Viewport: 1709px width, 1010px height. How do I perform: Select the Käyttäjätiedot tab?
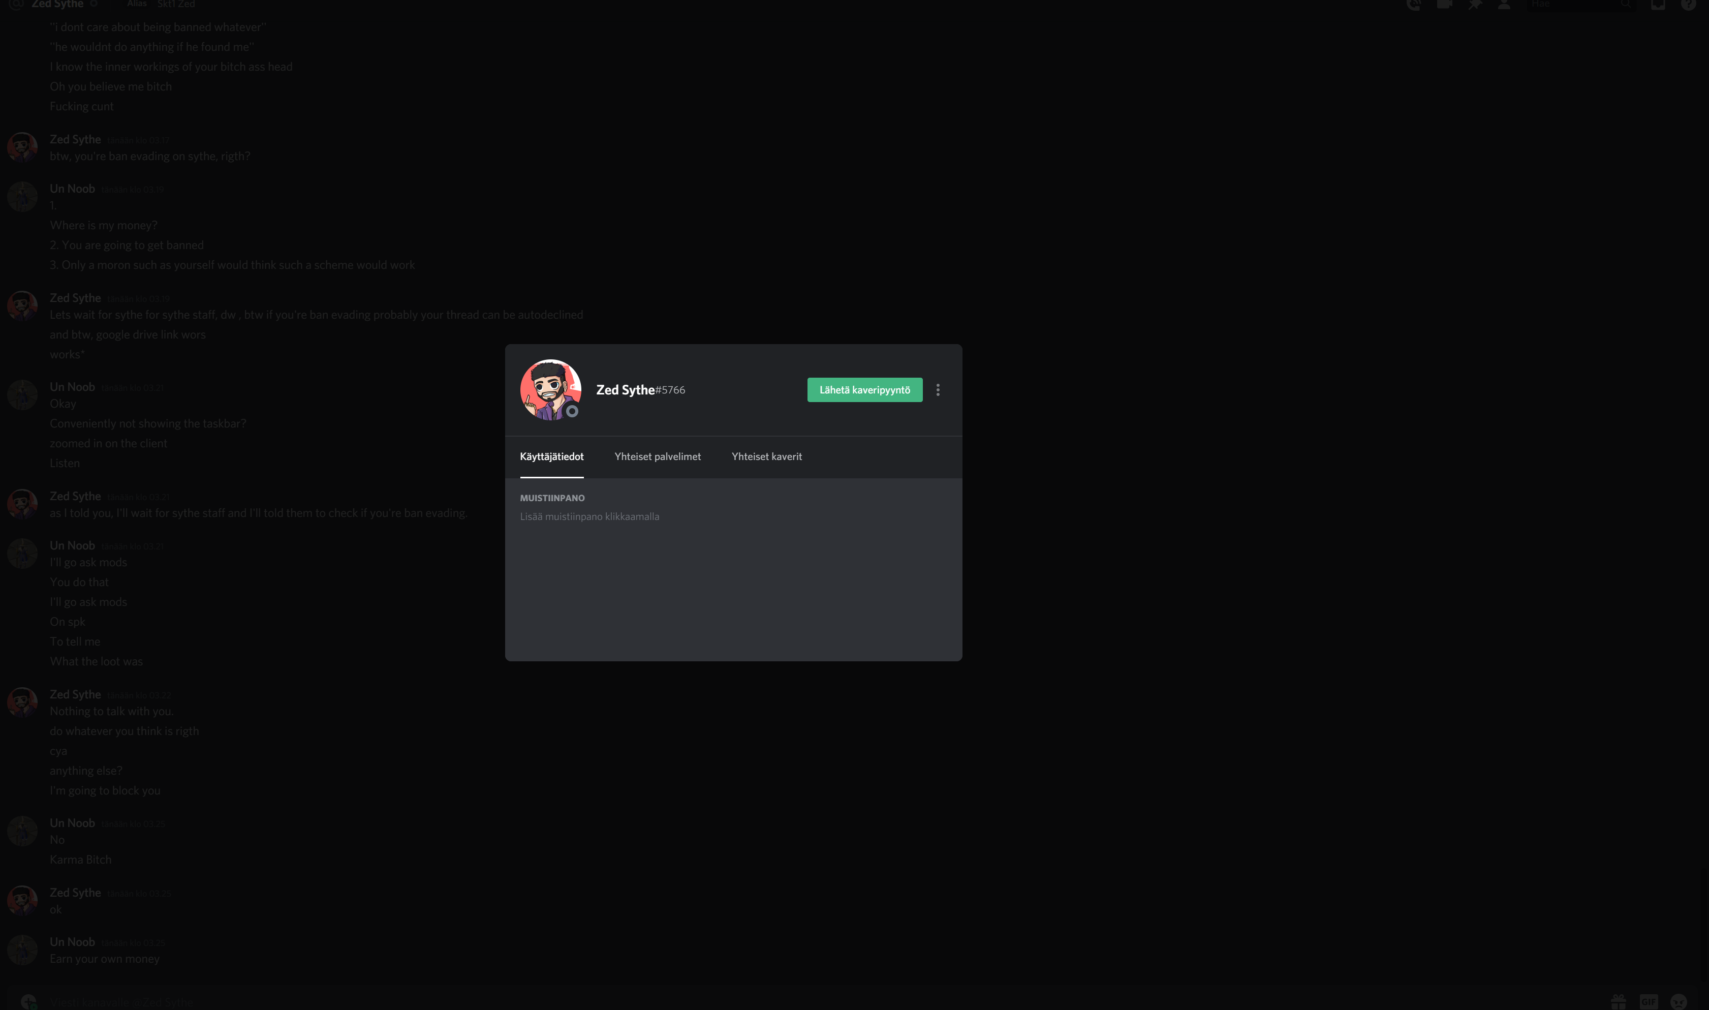pos(551,456)
